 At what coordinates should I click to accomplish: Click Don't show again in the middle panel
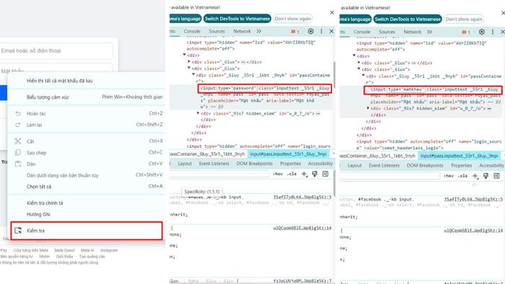293,19
